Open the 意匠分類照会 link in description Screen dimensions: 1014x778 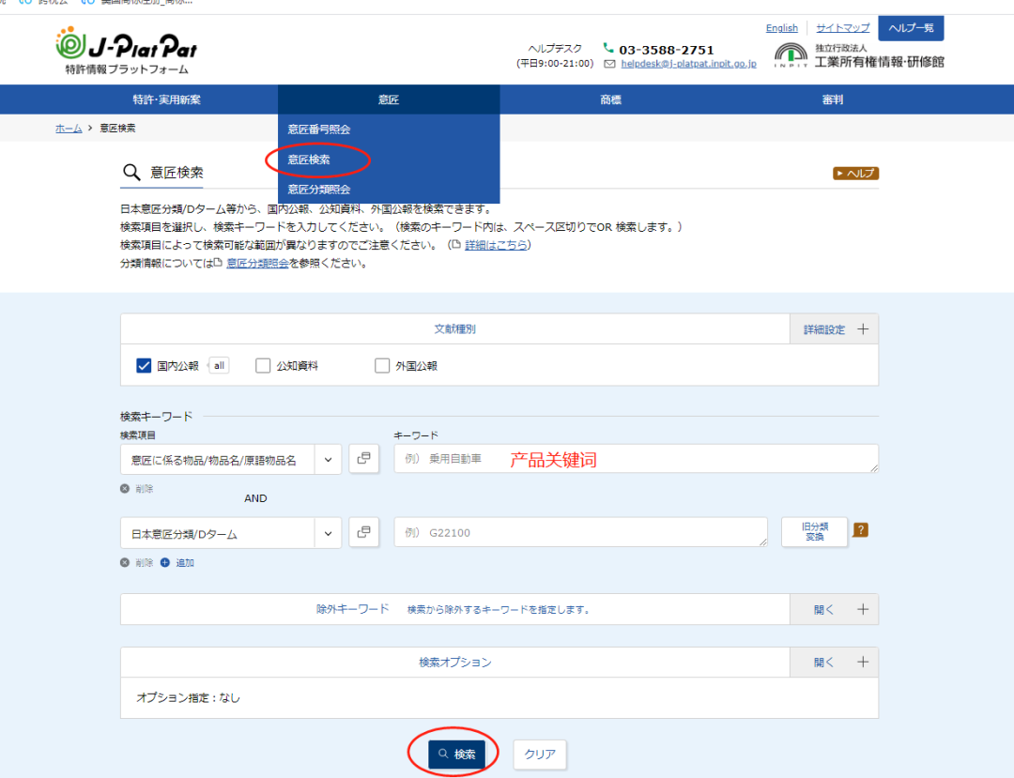pyautogui.click(x=257, y=263)
